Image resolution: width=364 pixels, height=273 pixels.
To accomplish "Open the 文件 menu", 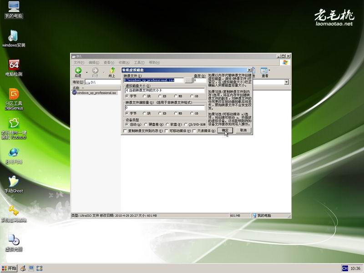I will click(x=79, y=62).
